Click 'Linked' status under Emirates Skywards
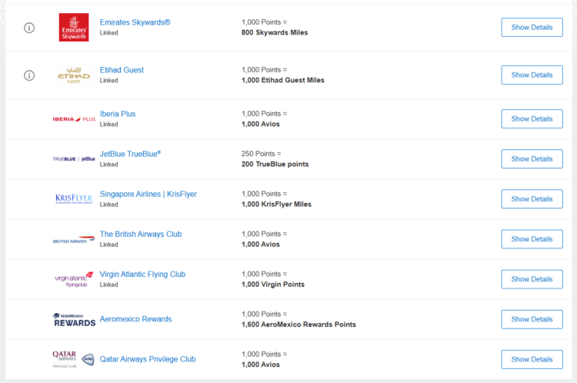The width and height of the screenshot is (577, 383). tap(109, 33)
